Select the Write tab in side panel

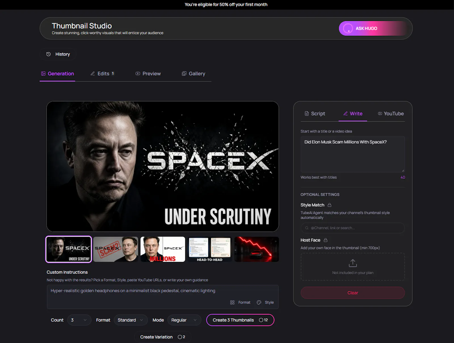click(x=353, y=113)
